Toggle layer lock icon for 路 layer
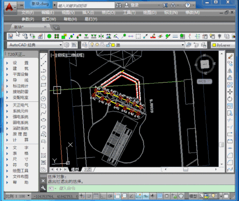 coord(108,45)
